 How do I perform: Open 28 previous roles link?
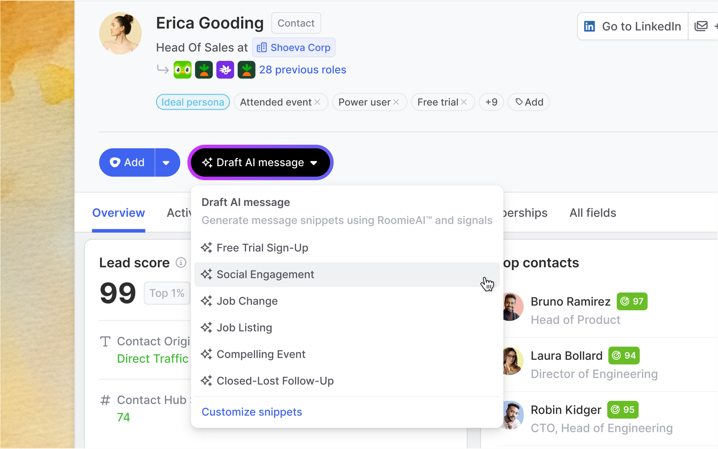tap(303, 70)
